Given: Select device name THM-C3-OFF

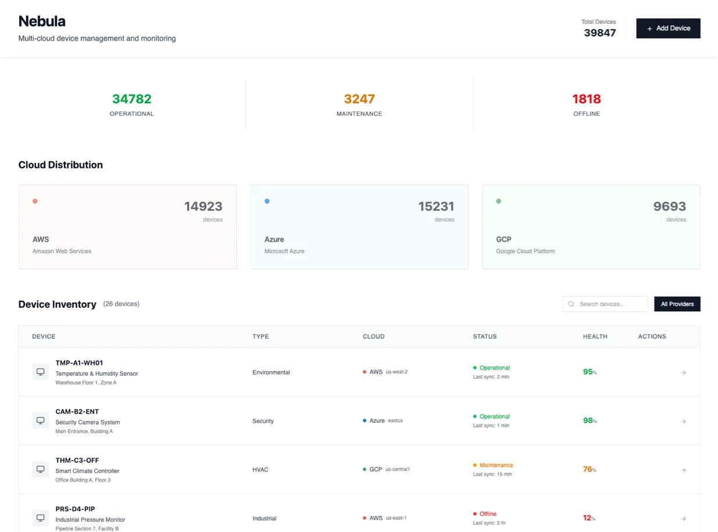Looking at the screenshot, I should 77,461.
